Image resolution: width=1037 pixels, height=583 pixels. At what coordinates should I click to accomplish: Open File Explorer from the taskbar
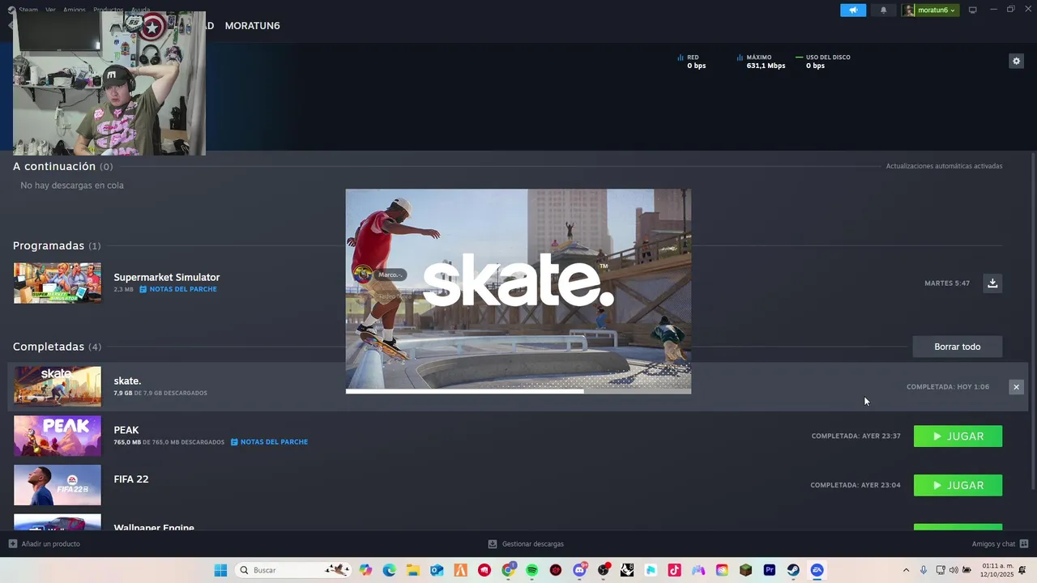point(413,570)
